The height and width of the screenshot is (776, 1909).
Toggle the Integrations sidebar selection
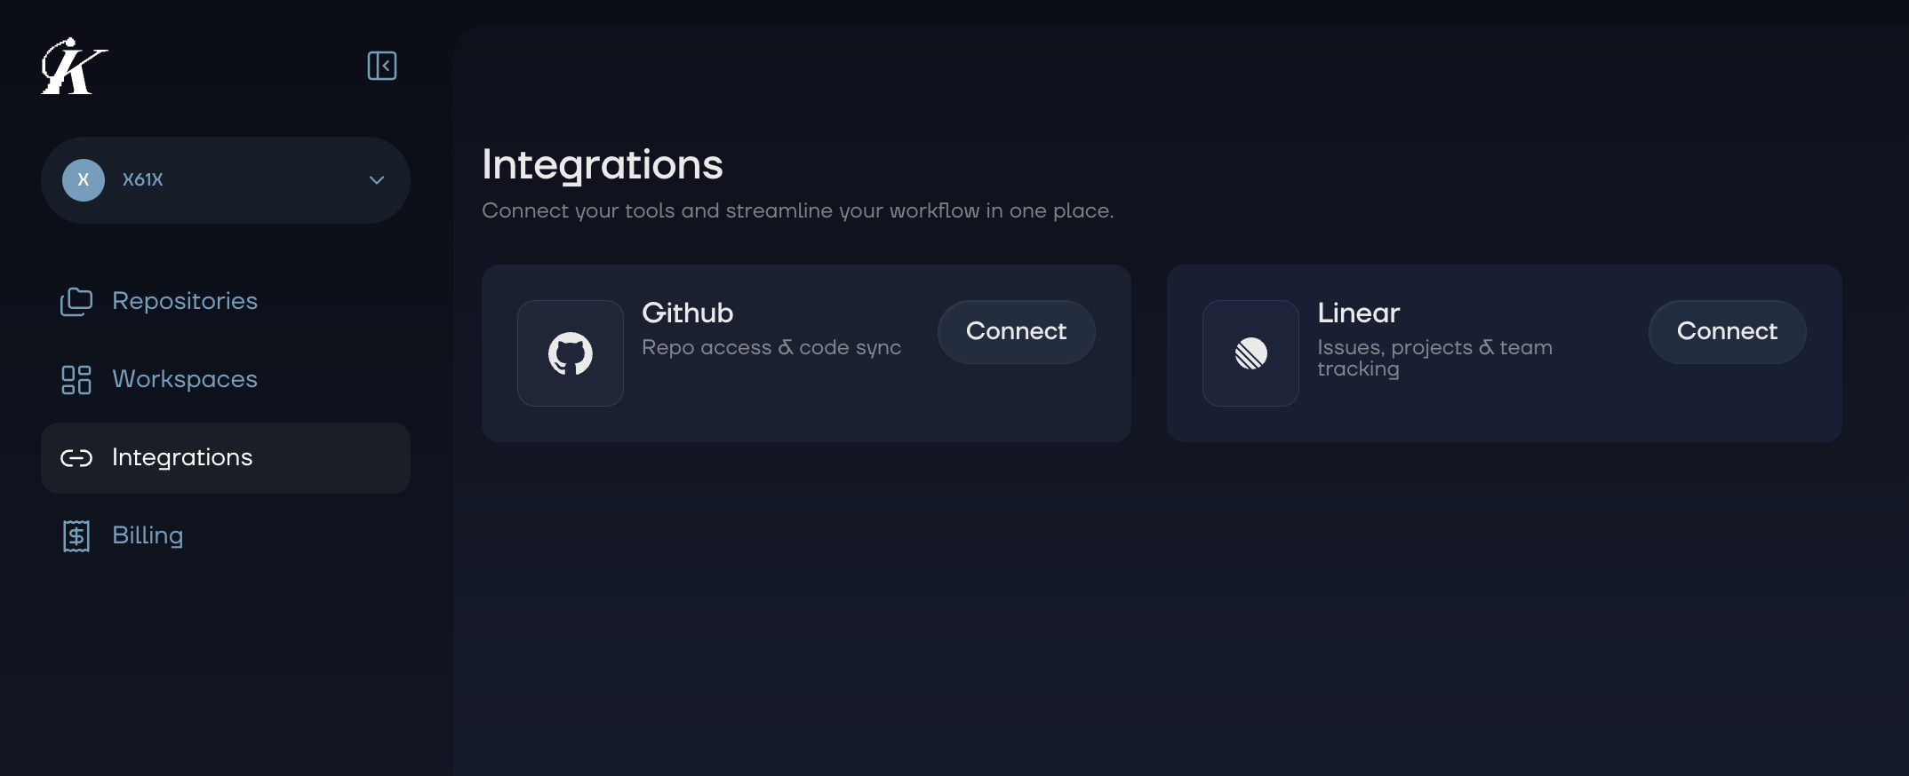pos(180,457)
